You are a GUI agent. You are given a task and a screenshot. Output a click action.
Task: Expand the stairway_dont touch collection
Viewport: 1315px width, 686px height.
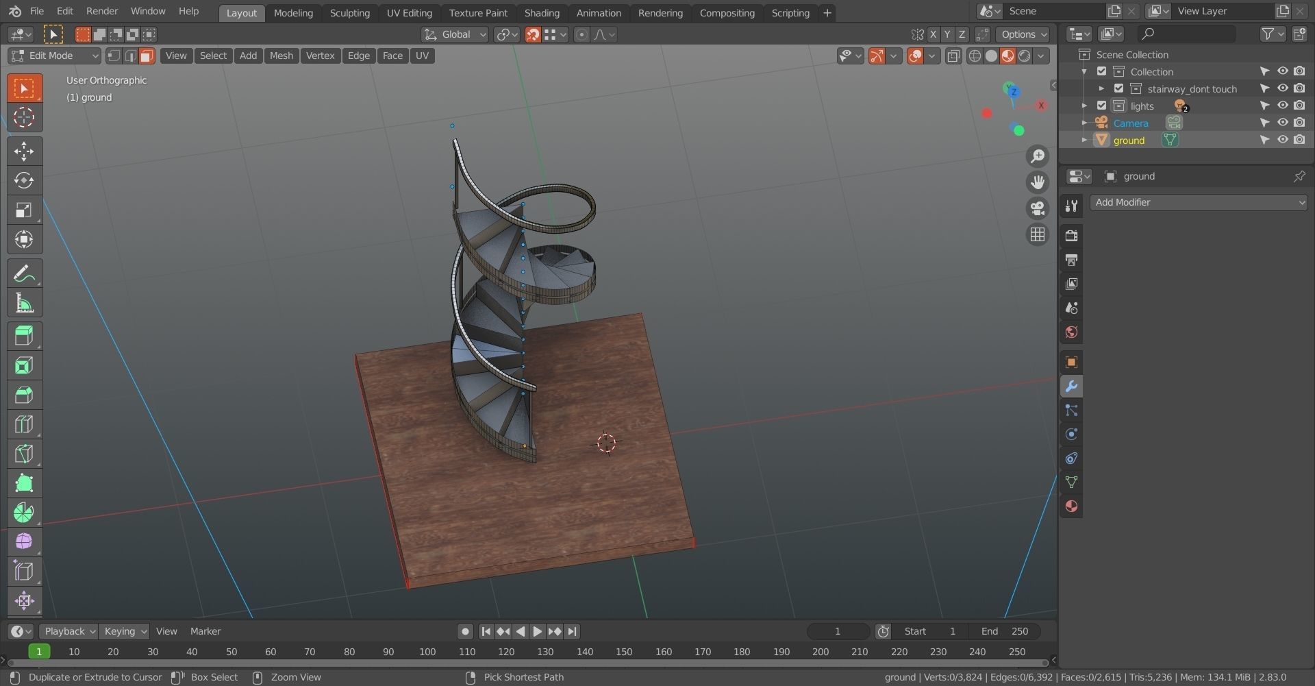[1101, 88]
